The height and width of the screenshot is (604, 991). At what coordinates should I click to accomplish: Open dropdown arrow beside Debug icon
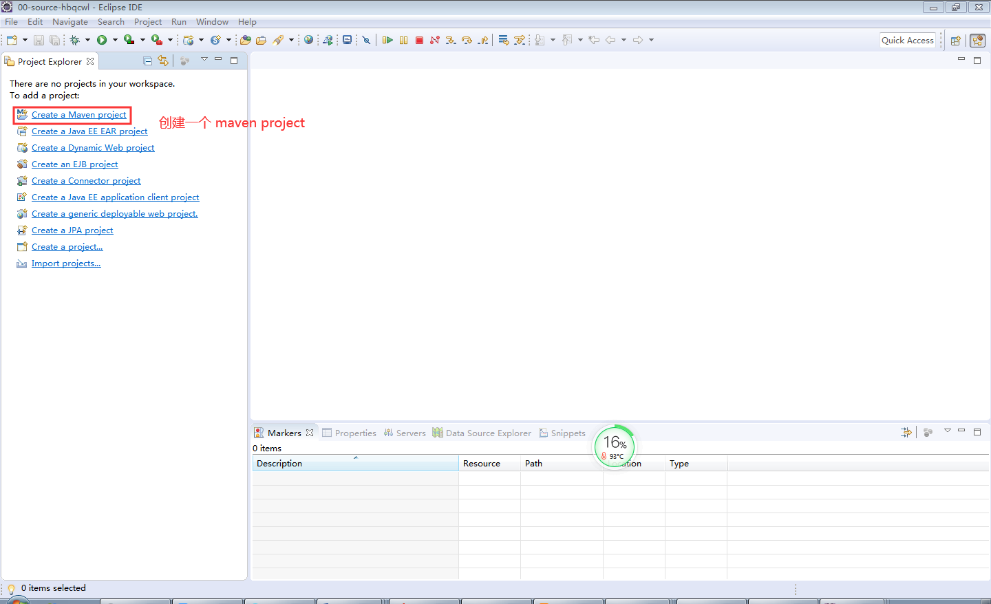pos(87,40)
